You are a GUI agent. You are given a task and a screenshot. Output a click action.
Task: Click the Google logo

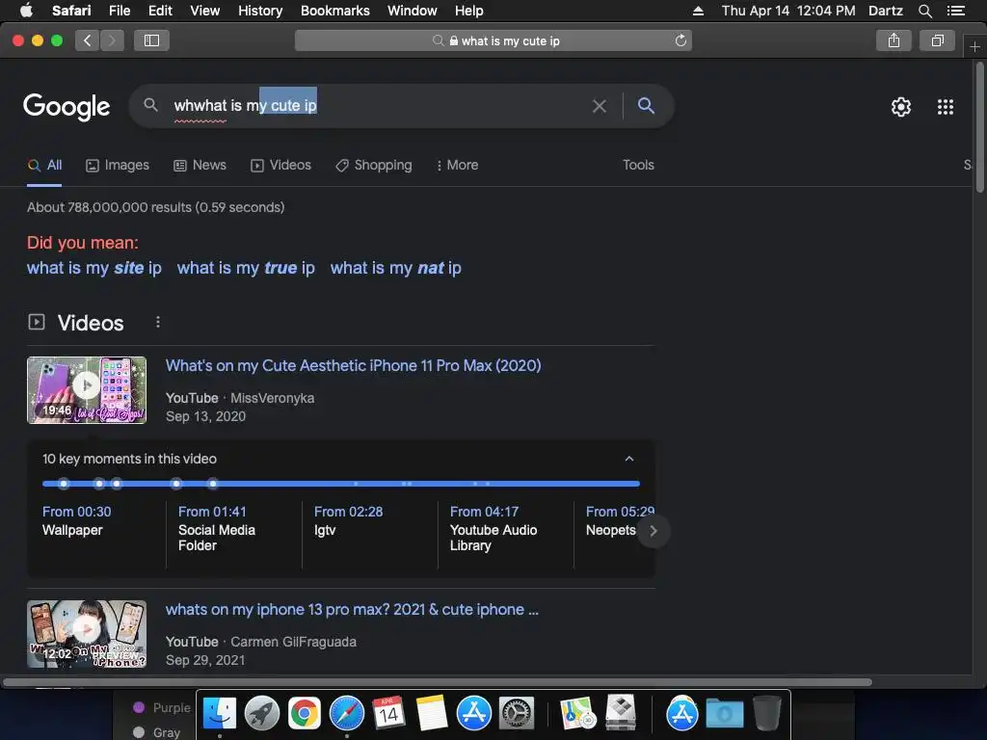tap(67, 107)
